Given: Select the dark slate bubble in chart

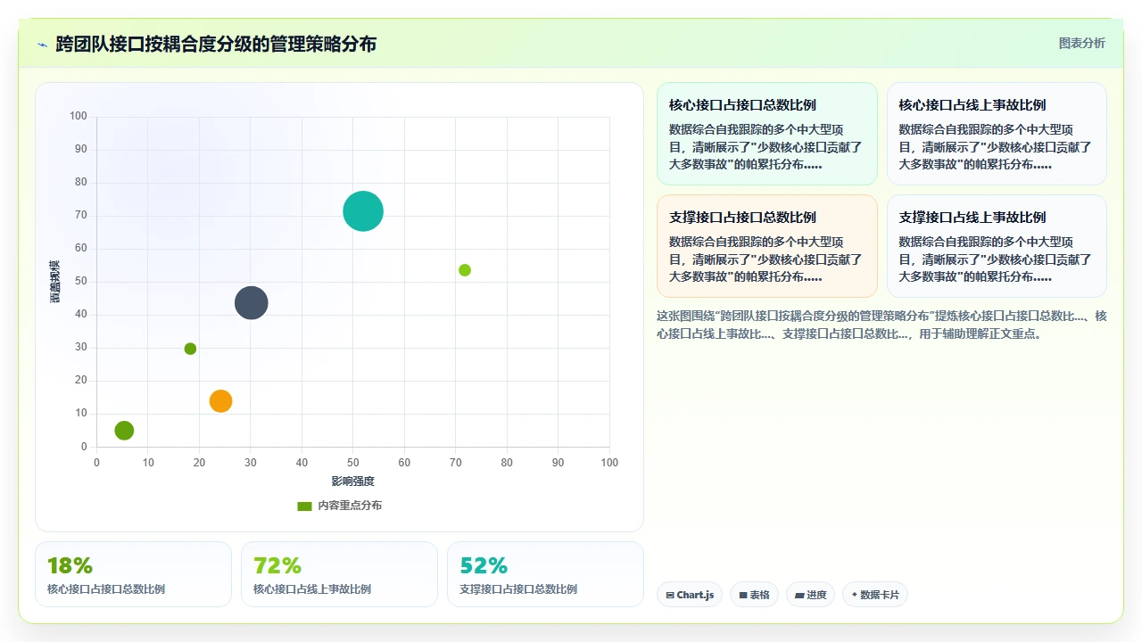Looking at the screenshot, I should point(252,303).
